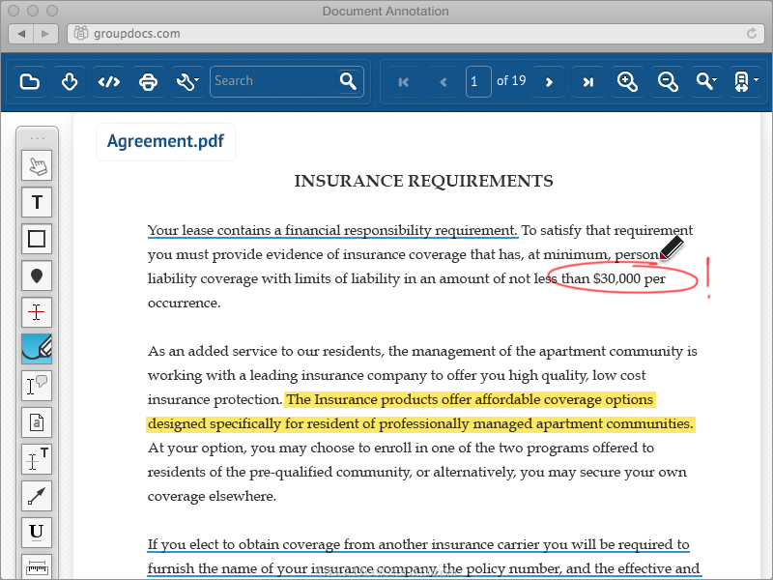The width and height of the screenshot is (773, 580).
Task: Click the circled 'than $30,000 per' text
Action: [614, 278]
